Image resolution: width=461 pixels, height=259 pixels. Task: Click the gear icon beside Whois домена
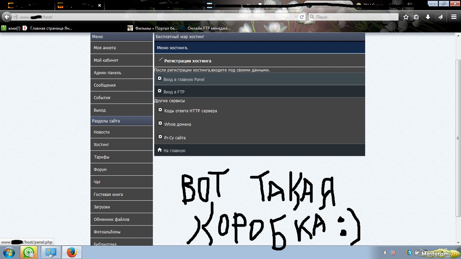(160, 123)
